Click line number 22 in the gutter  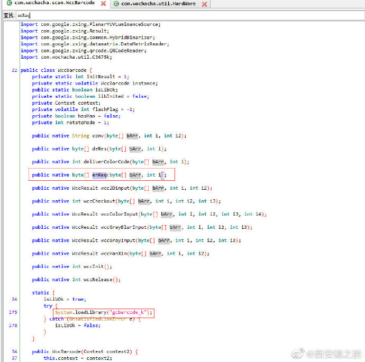14,70
